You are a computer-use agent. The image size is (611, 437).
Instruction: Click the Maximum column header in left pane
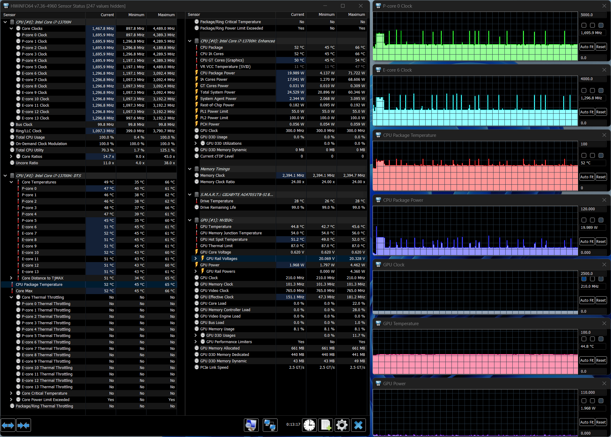pyautogui.click(x=166, y=15)
